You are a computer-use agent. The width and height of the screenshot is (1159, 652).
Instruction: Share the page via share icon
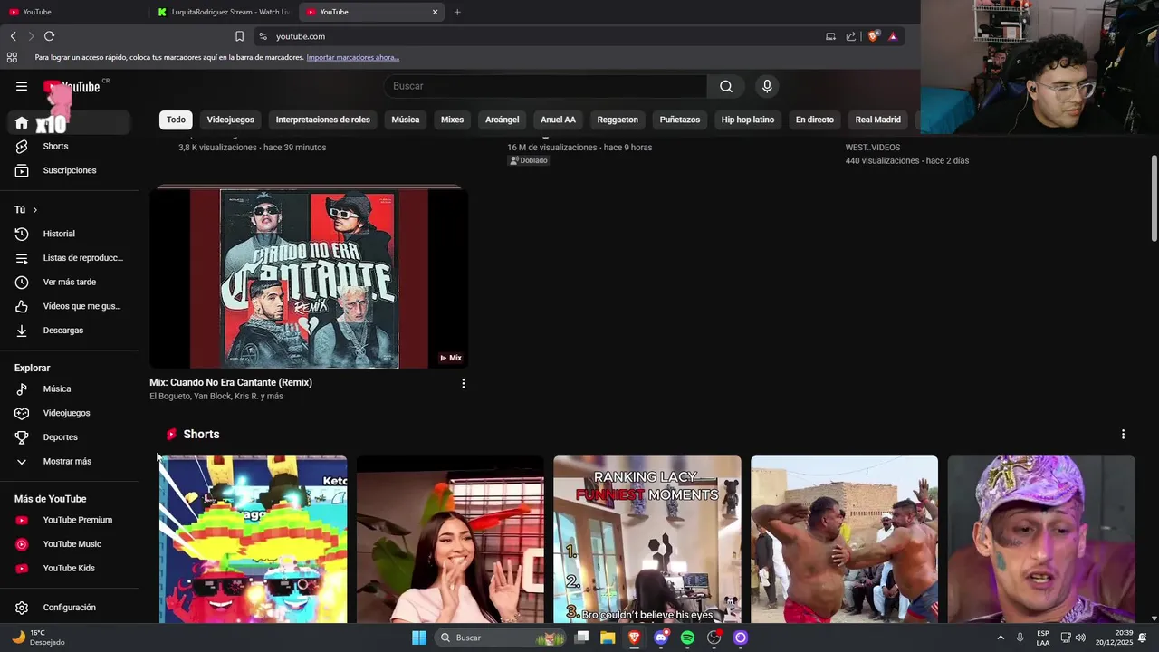tap(851, 36)
